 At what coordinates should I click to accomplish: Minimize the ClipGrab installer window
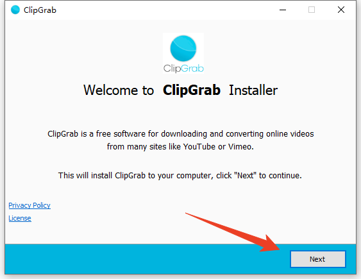(x=283, y=10)
